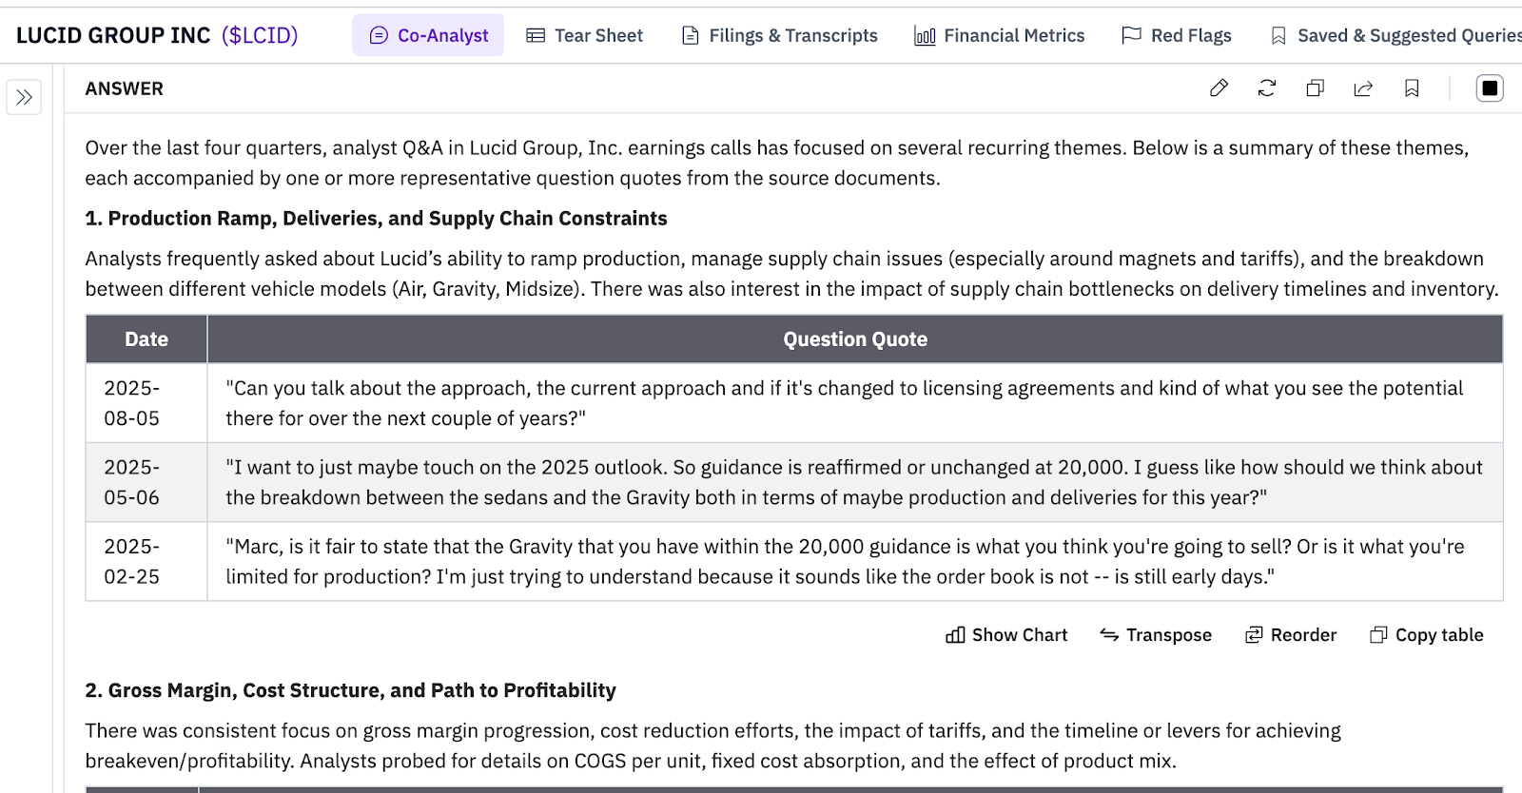Click the bookmark icon in answer header
The height and width of the screenshot is (793, 1522).
(x=1412, y=88)
